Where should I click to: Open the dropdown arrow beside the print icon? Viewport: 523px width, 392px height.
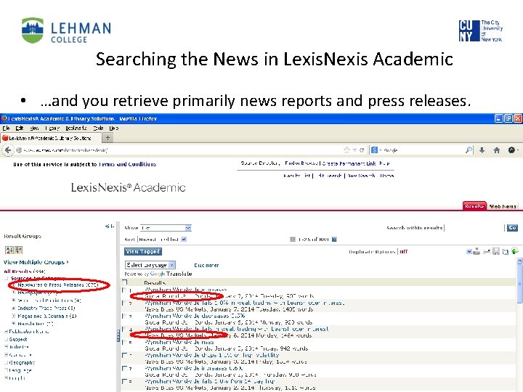469,252
